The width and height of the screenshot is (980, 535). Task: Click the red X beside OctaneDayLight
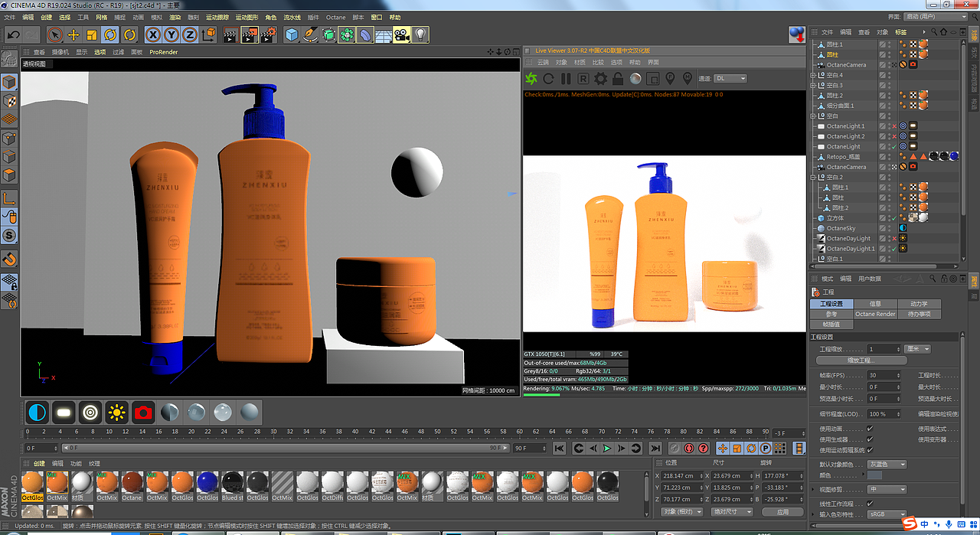point(893,238)
